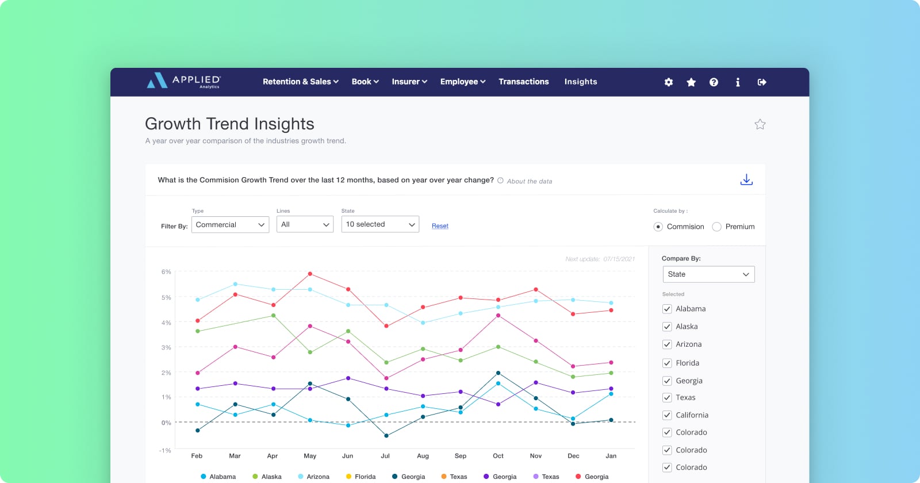The image size is (920, 483).
Task: Click the Alabama legend color dot
Action: click(204, 477)
